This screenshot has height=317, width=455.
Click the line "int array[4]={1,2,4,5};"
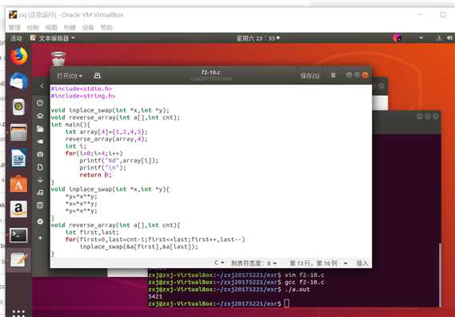[106, 132]
